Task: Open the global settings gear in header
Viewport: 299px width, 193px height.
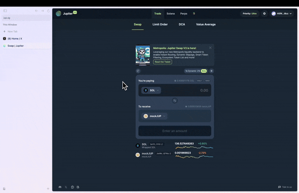Action: [x=264, y=14]
